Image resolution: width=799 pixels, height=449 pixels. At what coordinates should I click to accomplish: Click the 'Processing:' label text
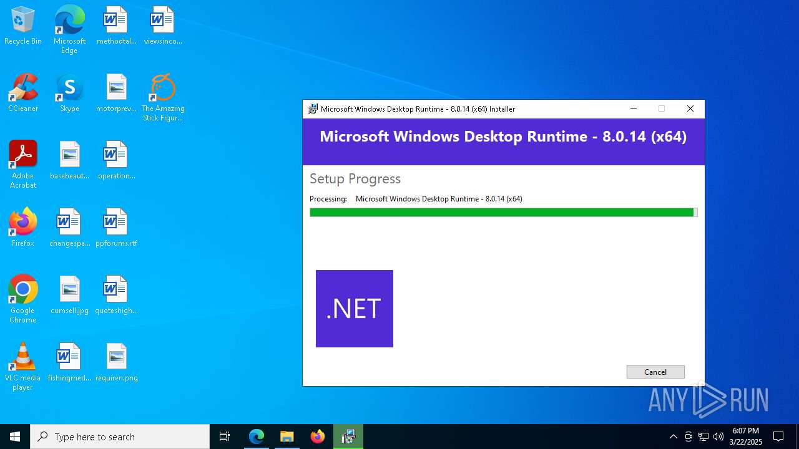tap(328, 199)
